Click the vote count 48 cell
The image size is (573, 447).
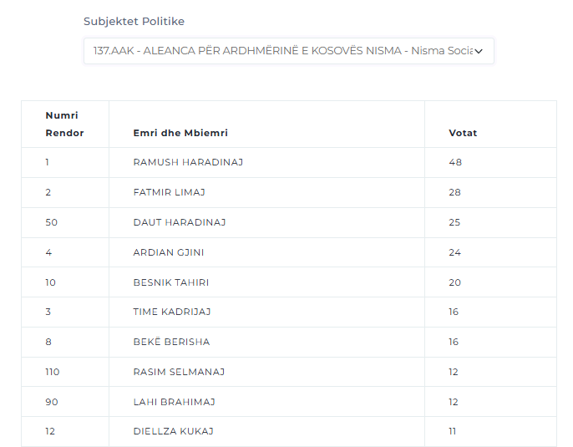[490, 163]
